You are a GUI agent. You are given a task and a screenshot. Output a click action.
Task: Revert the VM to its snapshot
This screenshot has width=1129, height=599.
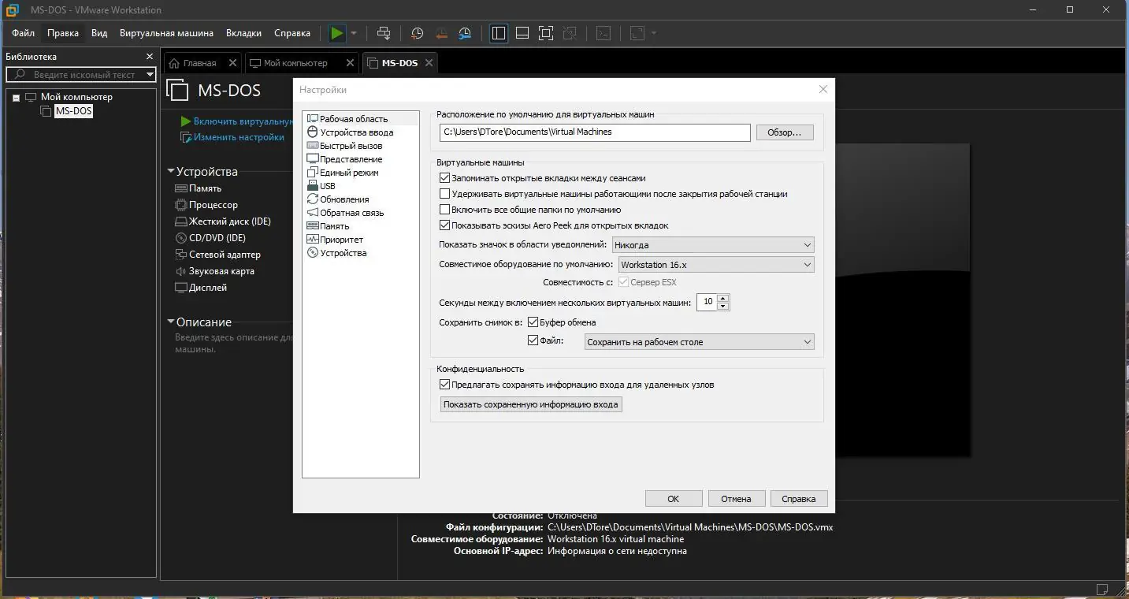coord(441,32)
